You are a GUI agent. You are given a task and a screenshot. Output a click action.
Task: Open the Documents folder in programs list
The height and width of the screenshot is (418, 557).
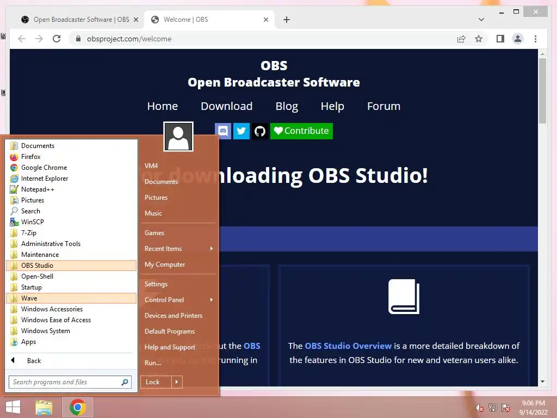(x=71, y=146)
